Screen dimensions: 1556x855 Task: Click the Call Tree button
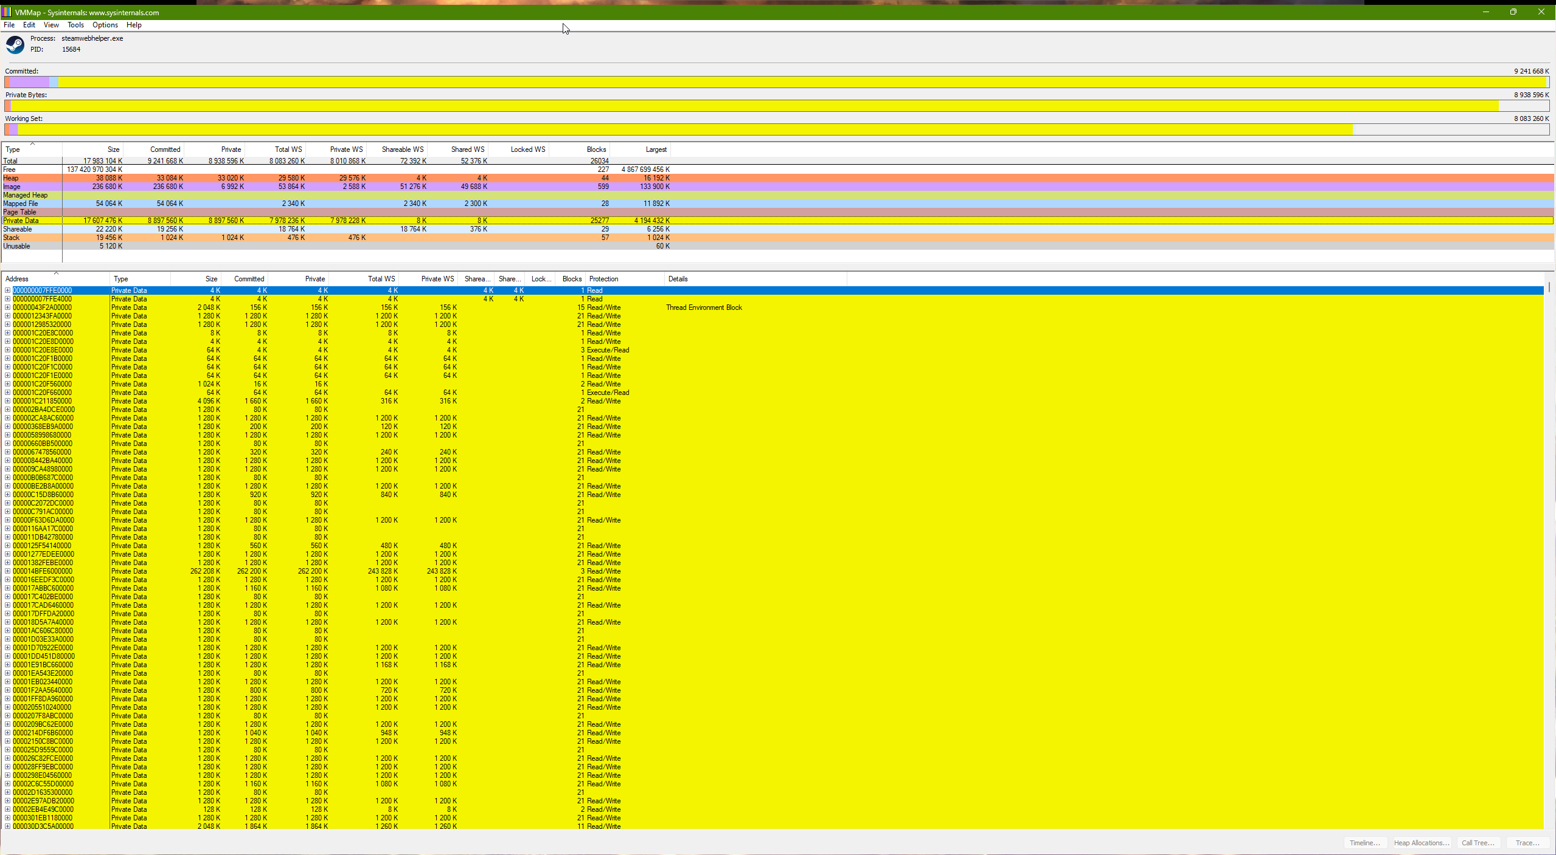1478,843
